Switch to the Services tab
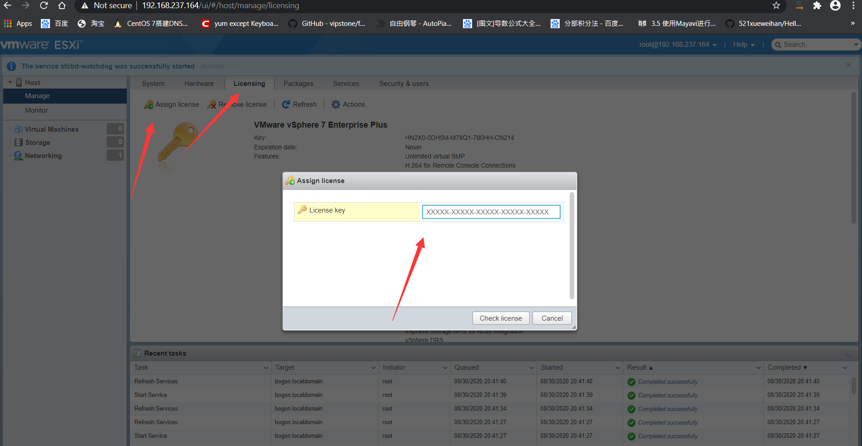The height and width of the screenshot is (446, 862). (346, 84)
